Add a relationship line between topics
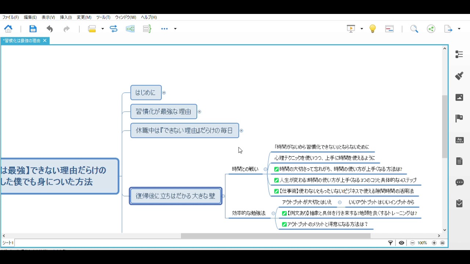The height and width of the screenshot is (264, 470). (x=113, y=29)
